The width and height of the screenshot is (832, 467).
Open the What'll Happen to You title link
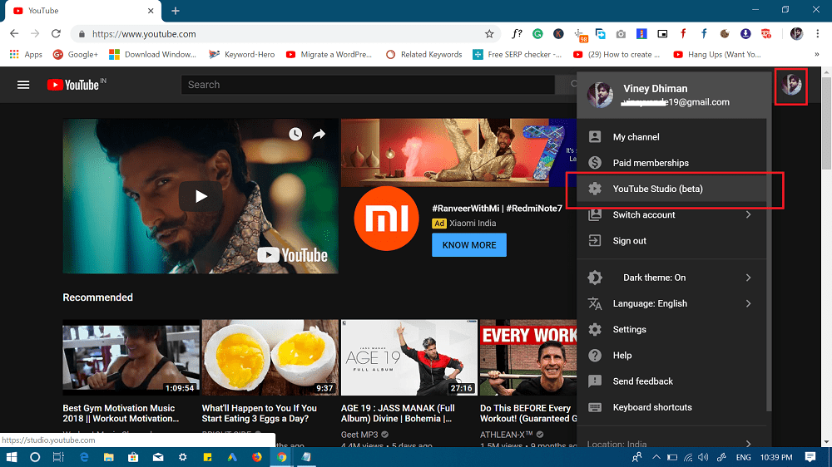tap(260, 414)
